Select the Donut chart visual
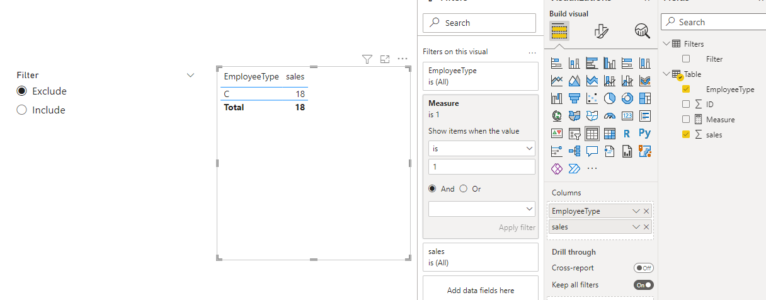 [627, 98]
